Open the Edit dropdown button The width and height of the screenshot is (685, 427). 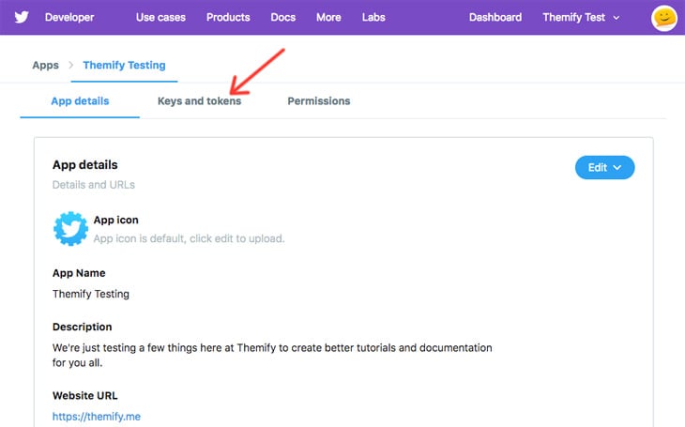point(604,167)
